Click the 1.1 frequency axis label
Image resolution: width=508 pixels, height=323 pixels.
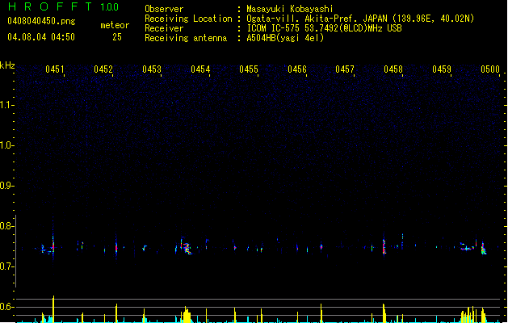[x=7, y=105]
